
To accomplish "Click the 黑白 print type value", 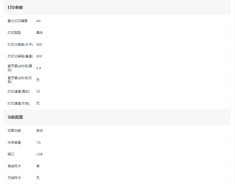I will tap(40, 33).
